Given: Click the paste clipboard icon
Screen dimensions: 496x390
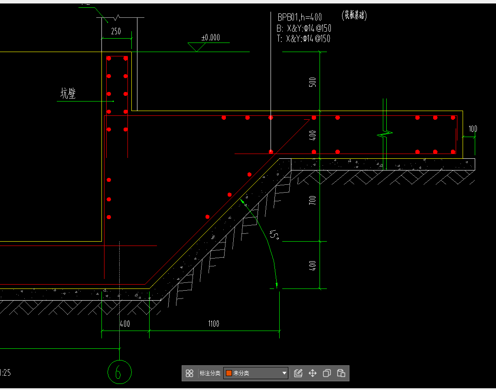Looking at the screenshot, I should [341, 373].
